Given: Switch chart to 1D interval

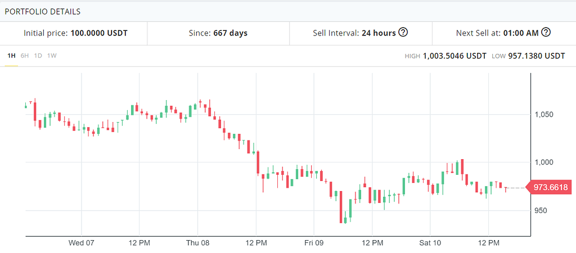Looking at the screenshot, I should pos(38,56).
